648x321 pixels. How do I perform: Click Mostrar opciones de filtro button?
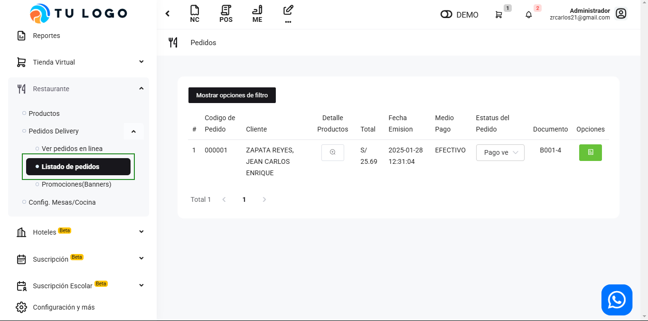tap(232, 95)
